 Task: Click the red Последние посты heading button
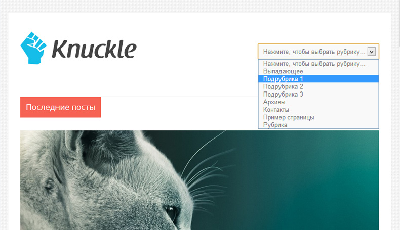(x=60, y=107)
